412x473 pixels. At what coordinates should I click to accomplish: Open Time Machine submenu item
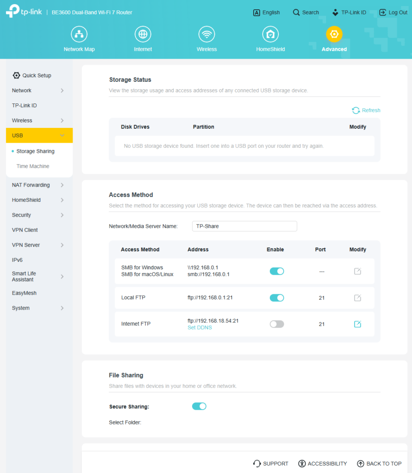(x=33, y=166)
